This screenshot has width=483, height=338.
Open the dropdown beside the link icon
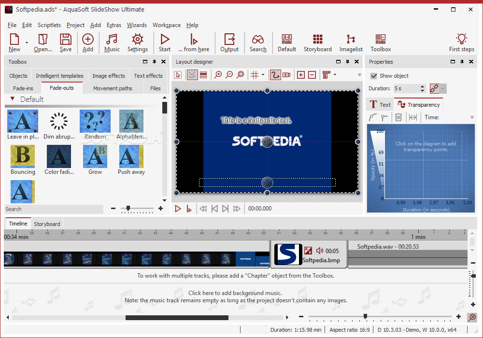(x=442, y=89)
